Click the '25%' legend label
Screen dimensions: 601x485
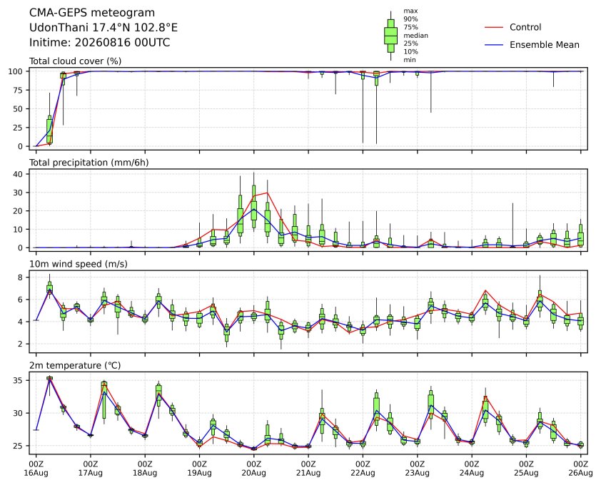coord(410,44)
